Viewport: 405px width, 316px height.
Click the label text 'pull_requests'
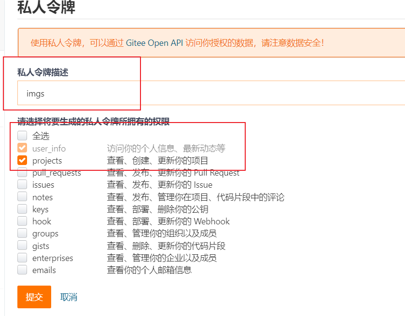[56, 173]
